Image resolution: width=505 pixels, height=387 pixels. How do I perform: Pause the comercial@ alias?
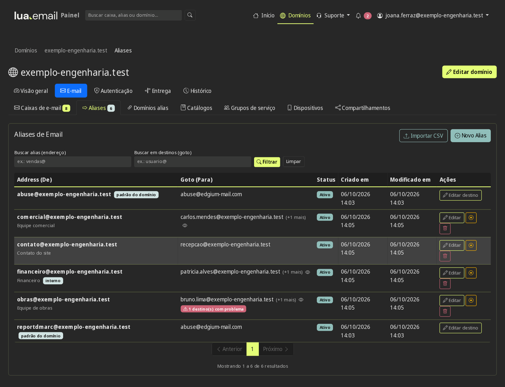[x=471, y=218]
